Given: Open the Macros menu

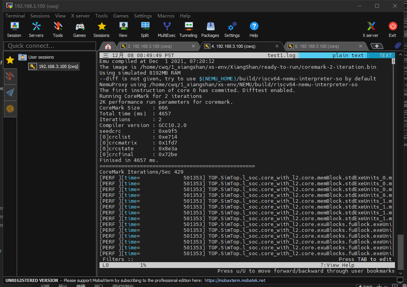Looking at the screenshot, I should (166, 16).
